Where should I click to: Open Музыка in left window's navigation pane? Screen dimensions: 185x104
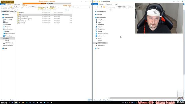pos(7,31)
